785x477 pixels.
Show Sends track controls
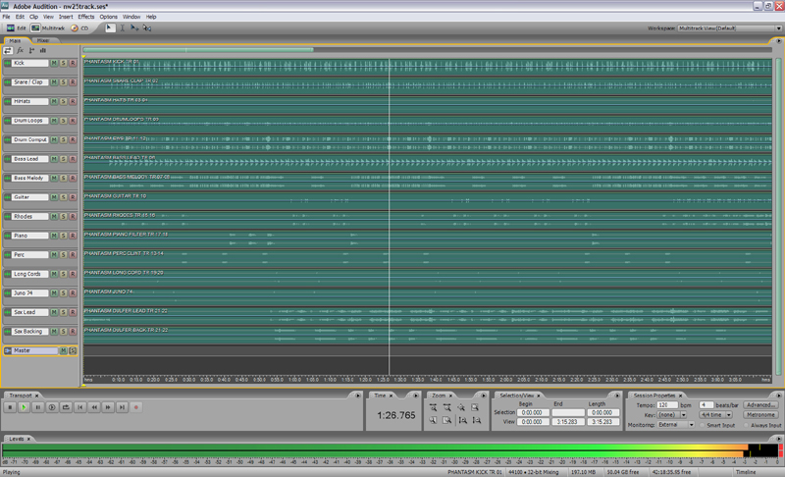click(31, 51)
